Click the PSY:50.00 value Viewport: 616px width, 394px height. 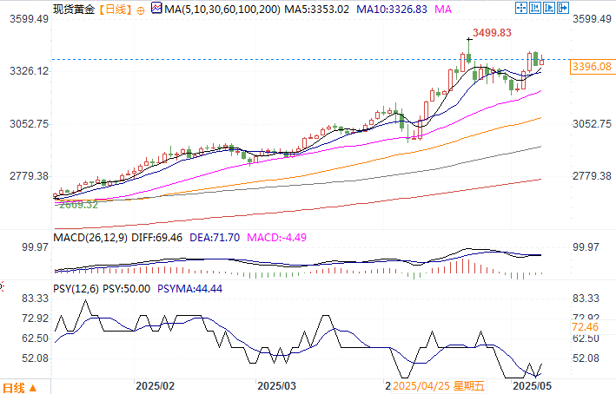[127, 289]
